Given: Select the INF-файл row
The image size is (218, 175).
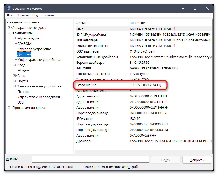Looking at the screenshot, I should [x=144, y=68].
